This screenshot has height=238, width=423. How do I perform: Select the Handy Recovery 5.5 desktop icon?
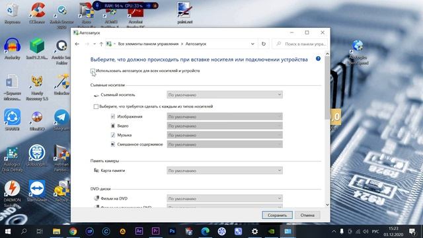[x=37, y=88]
